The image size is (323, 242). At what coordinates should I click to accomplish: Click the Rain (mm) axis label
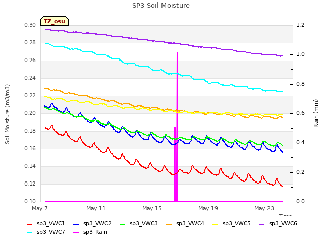(x=316, y=113)
